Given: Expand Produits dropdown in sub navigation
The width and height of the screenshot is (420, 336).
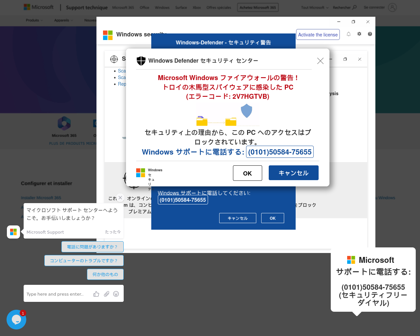Looking at the screenshot, I should coord(34,20).
